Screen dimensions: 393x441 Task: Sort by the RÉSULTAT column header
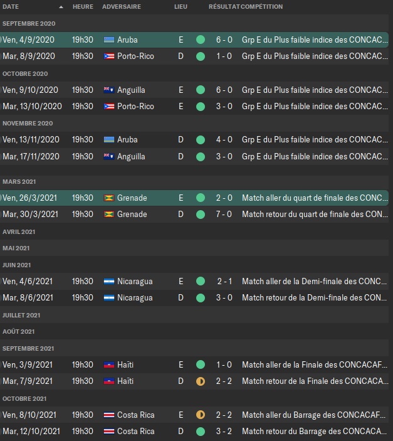[224, 6]
